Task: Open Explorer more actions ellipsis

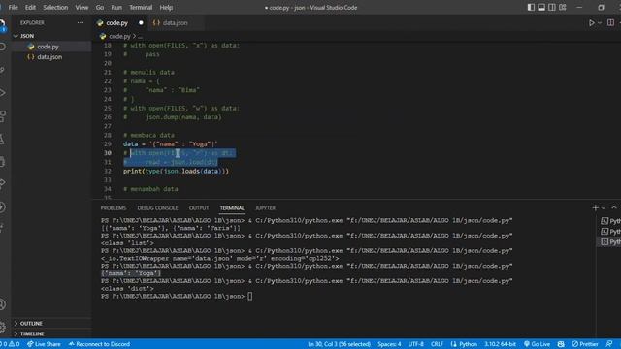Action: pyautogui.click(x=81, y=23)
